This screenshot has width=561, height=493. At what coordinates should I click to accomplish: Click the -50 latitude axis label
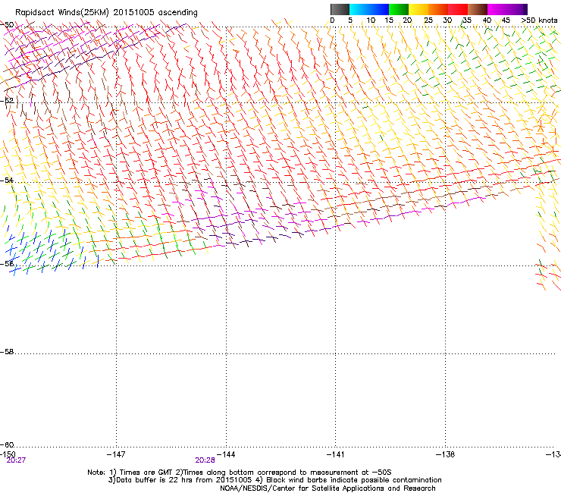pos(7,25)
